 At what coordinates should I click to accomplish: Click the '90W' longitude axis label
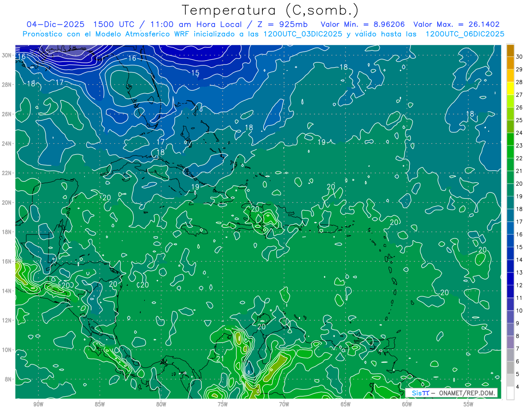coord(38,404)
